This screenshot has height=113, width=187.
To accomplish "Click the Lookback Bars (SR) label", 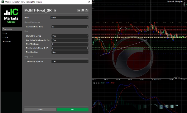I will [x=34, y=27].
